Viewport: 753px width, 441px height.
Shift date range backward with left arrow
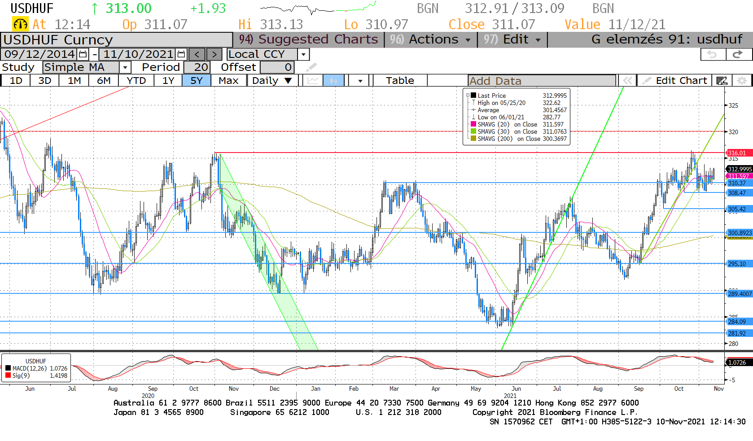coord(197,54)
